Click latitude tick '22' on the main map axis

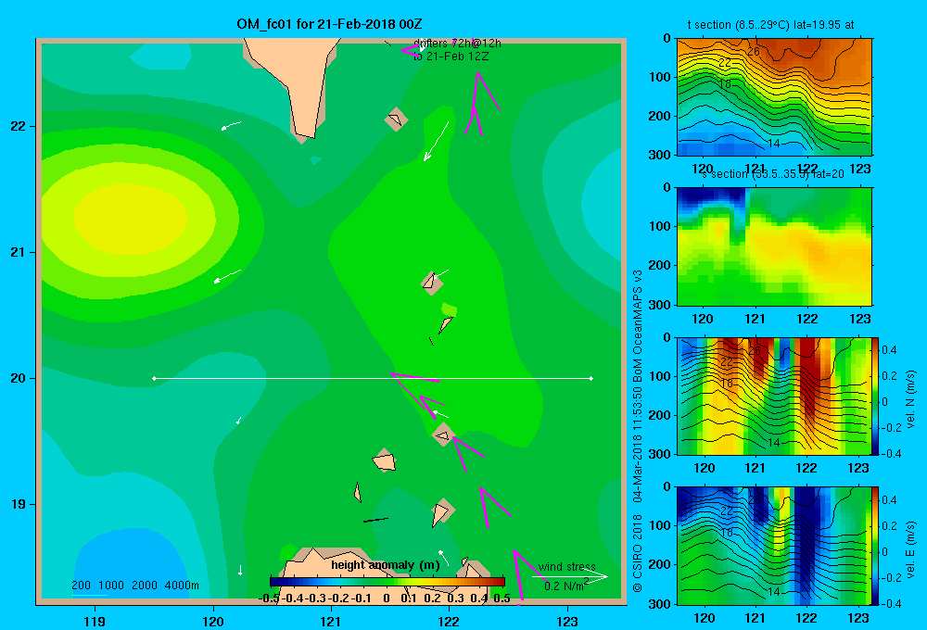click(19, 127)
